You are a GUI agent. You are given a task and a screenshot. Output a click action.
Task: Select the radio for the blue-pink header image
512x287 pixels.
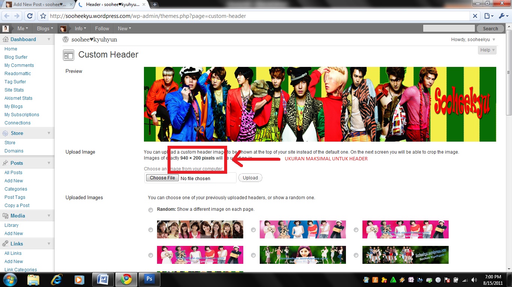[253, 230]
